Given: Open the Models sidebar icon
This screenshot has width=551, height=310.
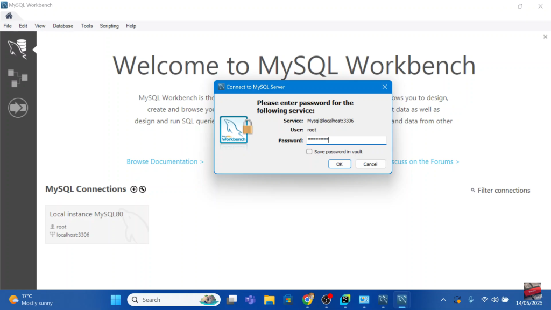Looking at the screenshot, I should 18,78.
